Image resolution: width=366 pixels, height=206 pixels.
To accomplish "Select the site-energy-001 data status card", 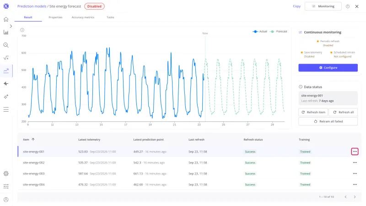I will tap(328, 98).
